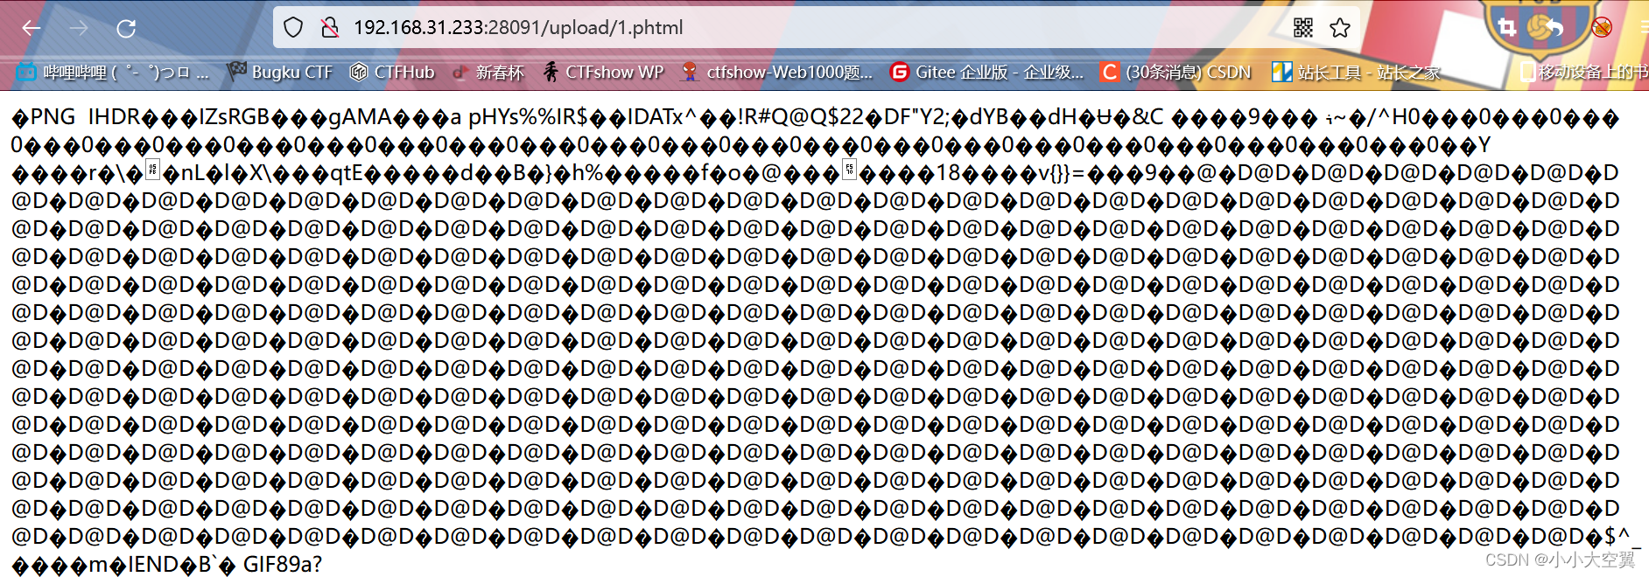The width and height of the screenshot is (1649, 577).
Task: Open the blocked-fox extension icon
Action: pos(1602,27)
